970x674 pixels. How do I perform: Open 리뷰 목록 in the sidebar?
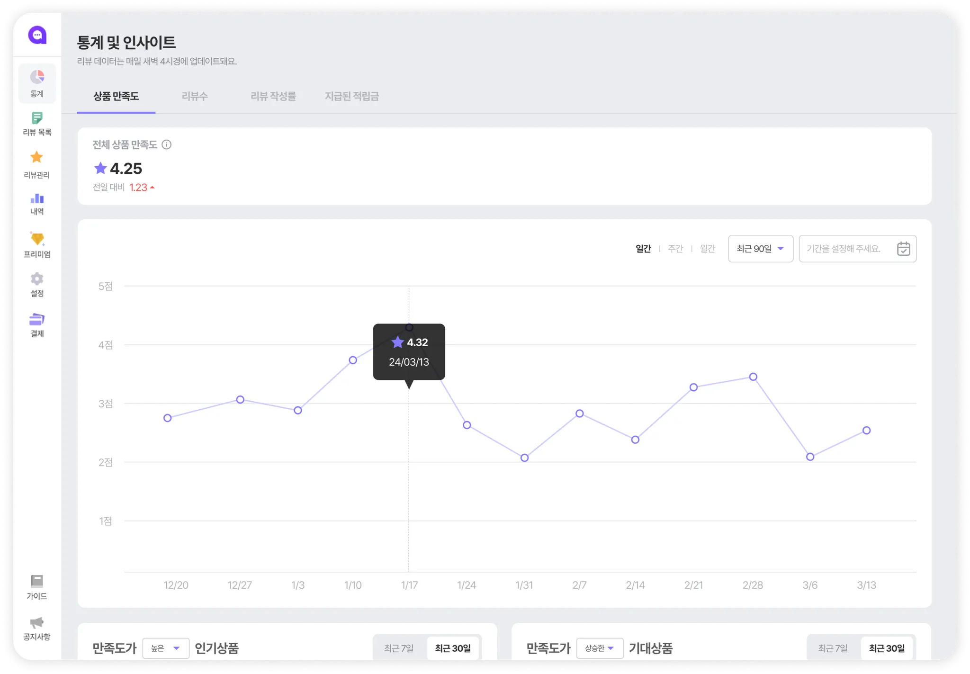coord(37,118)
